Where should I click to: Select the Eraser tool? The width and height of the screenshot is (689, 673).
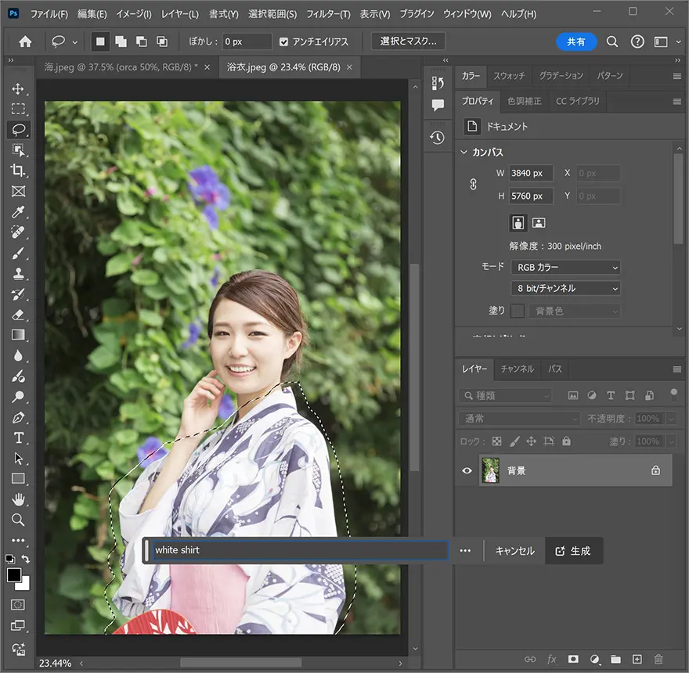click(x=18, y=315)
